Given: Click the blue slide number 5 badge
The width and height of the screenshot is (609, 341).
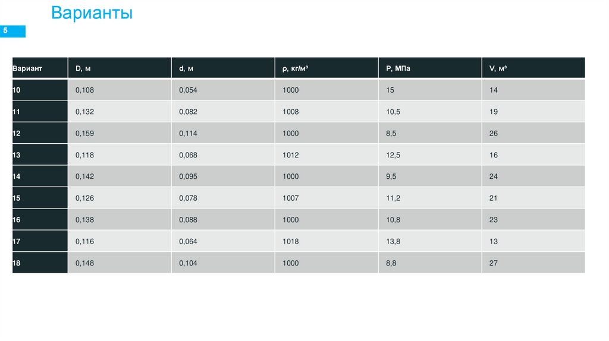Looking at the screenshot, I should tap(12, 31).
